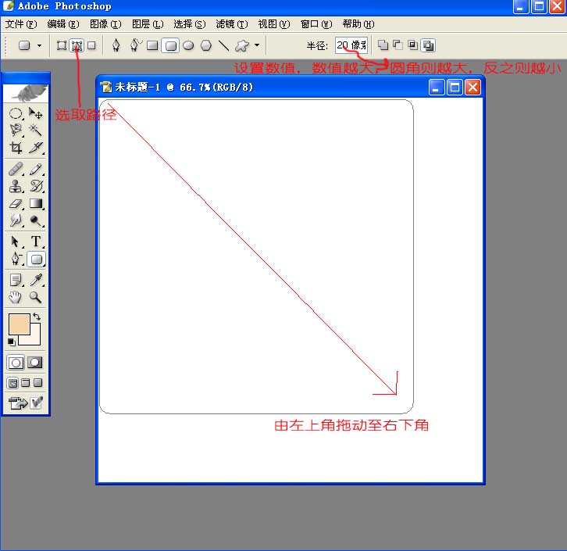
Task: Choose Add to path area option
Action: tap(383, 45)
